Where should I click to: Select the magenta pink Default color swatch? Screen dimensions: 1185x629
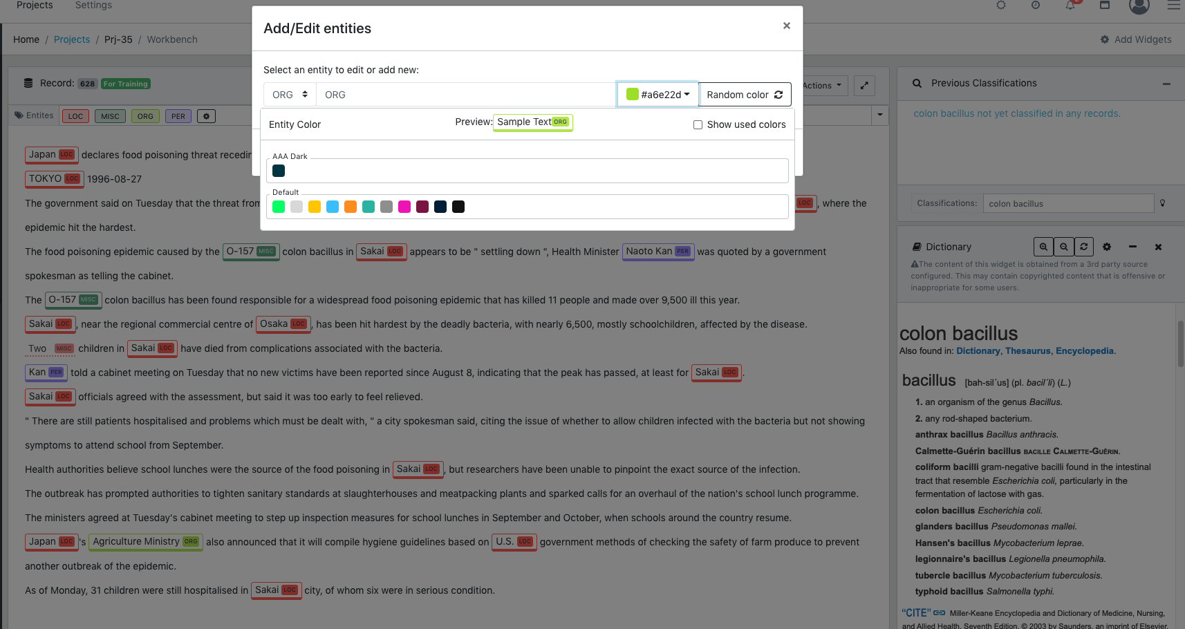point(404,207)
